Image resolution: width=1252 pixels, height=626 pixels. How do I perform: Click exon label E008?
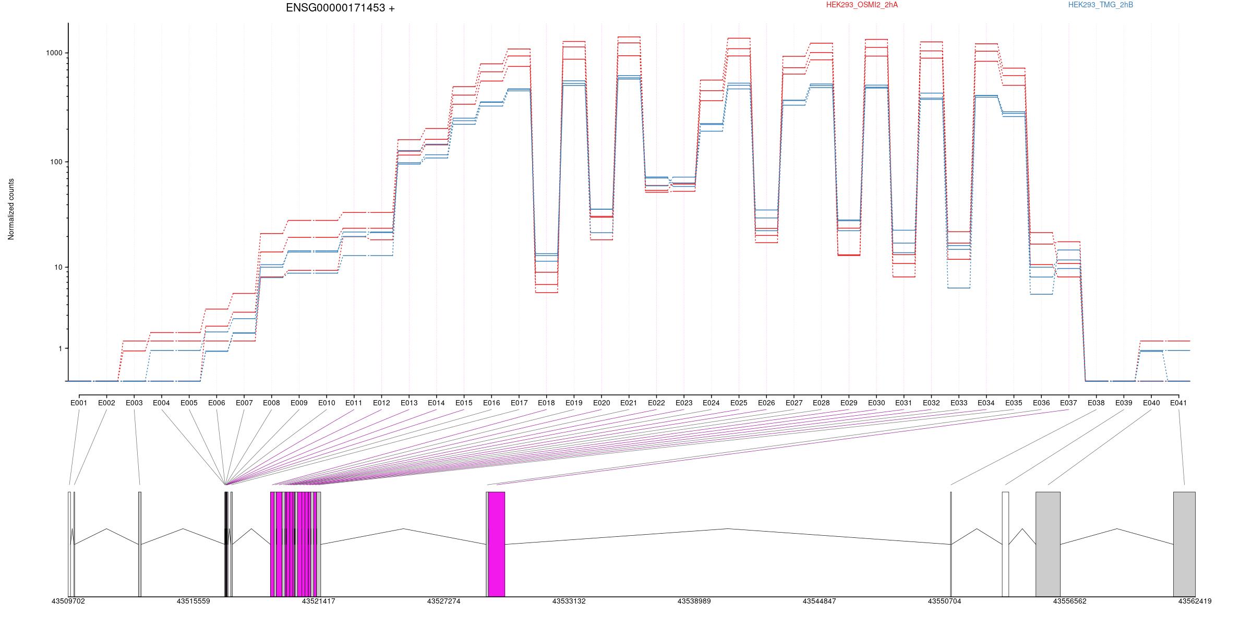click(271, 403)
